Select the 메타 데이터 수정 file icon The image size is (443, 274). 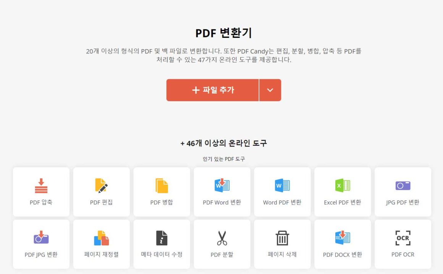(162, 238)
